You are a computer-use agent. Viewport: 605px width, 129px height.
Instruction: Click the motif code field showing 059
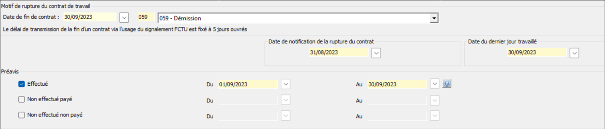(x=146, y=17)
